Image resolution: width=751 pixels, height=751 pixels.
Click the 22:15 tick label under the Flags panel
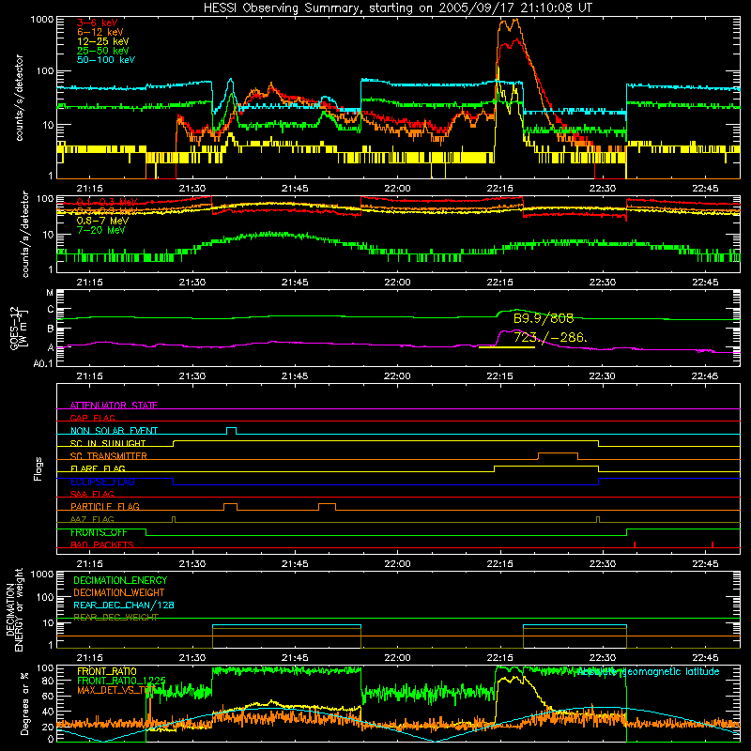pyautogui.click(x=500, y=564)
